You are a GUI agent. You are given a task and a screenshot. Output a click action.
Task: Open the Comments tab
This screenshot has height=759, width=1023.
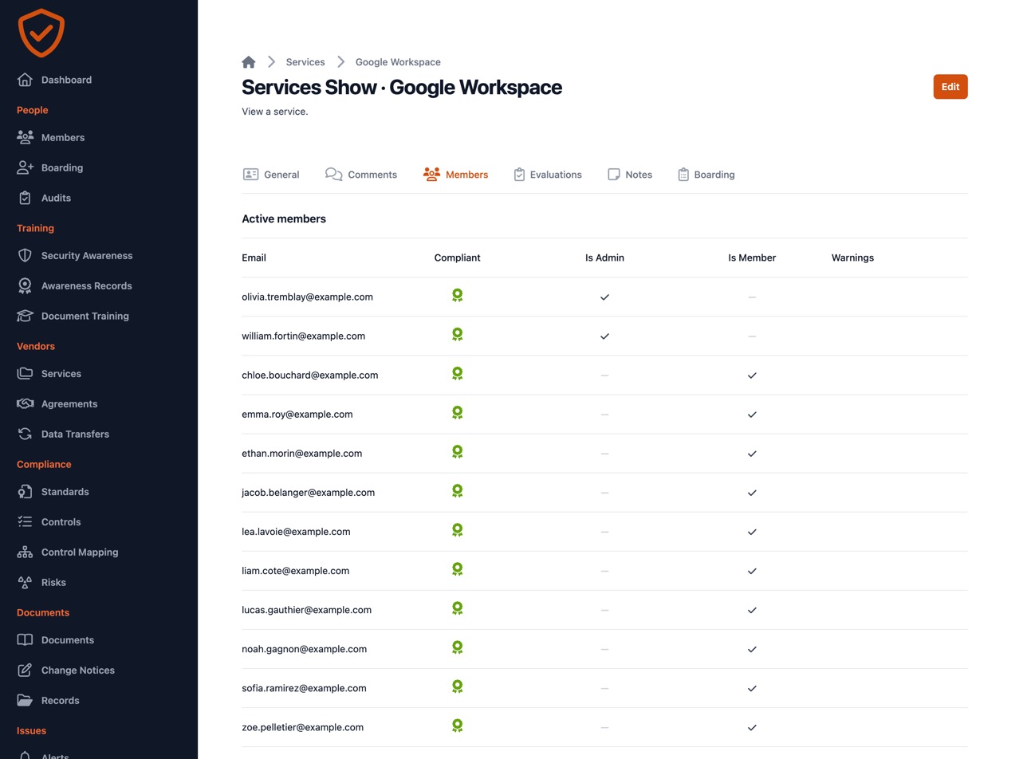(x=361, y=175)
